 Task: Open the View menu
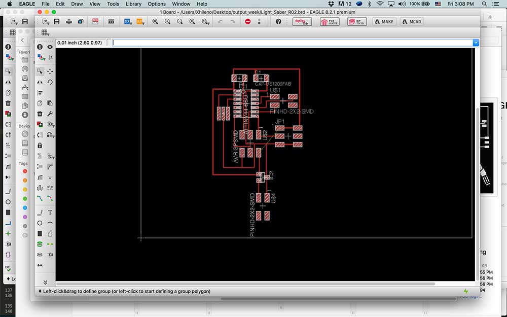(x=95, y=4)
